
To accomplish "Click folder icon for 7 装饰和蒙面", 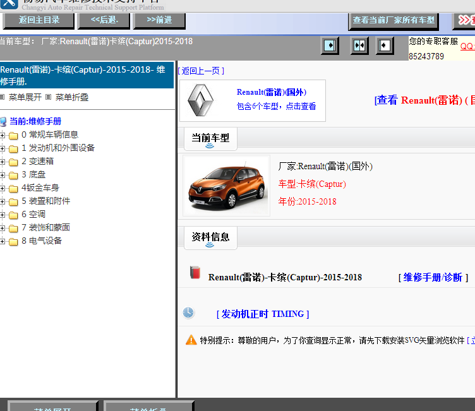I will click(x=13, y=228).
